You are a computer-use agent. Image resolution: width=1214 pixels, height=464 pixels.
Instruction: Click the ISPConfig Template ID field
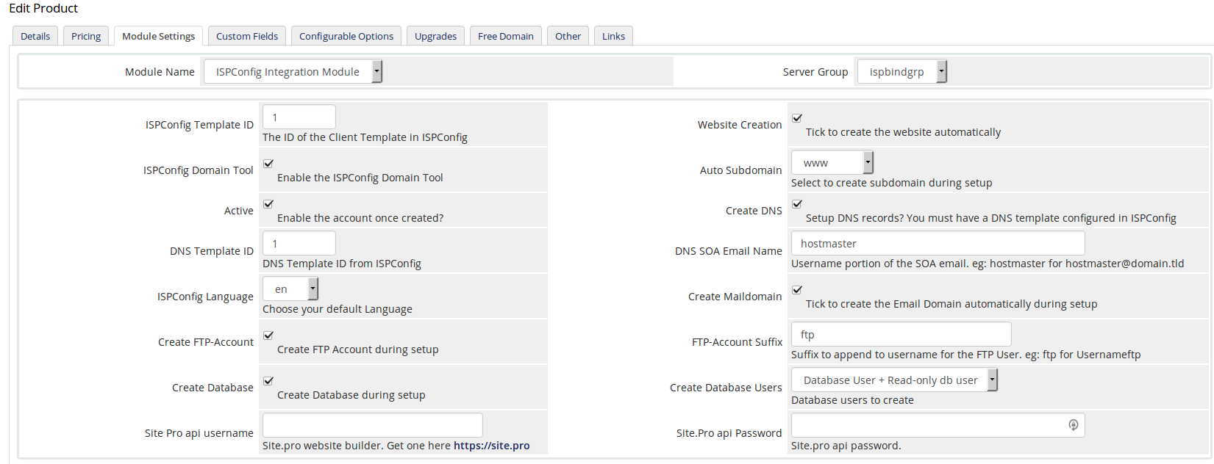299,117
